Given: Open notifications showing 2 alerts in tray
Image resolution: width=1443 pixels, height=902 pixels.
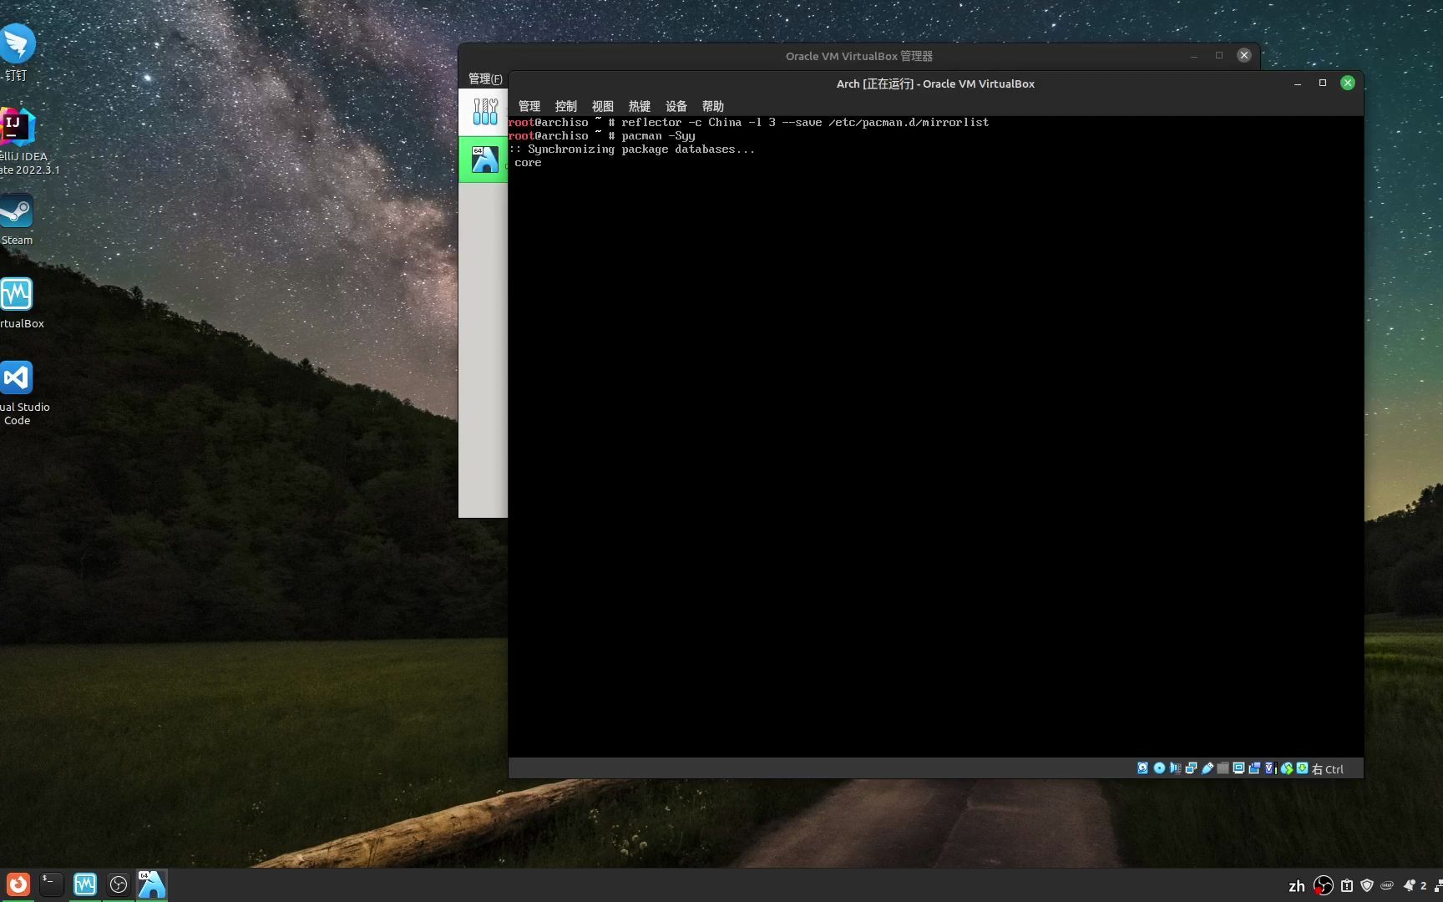Looking at the screenshot, I should [x=1413, y=885].
